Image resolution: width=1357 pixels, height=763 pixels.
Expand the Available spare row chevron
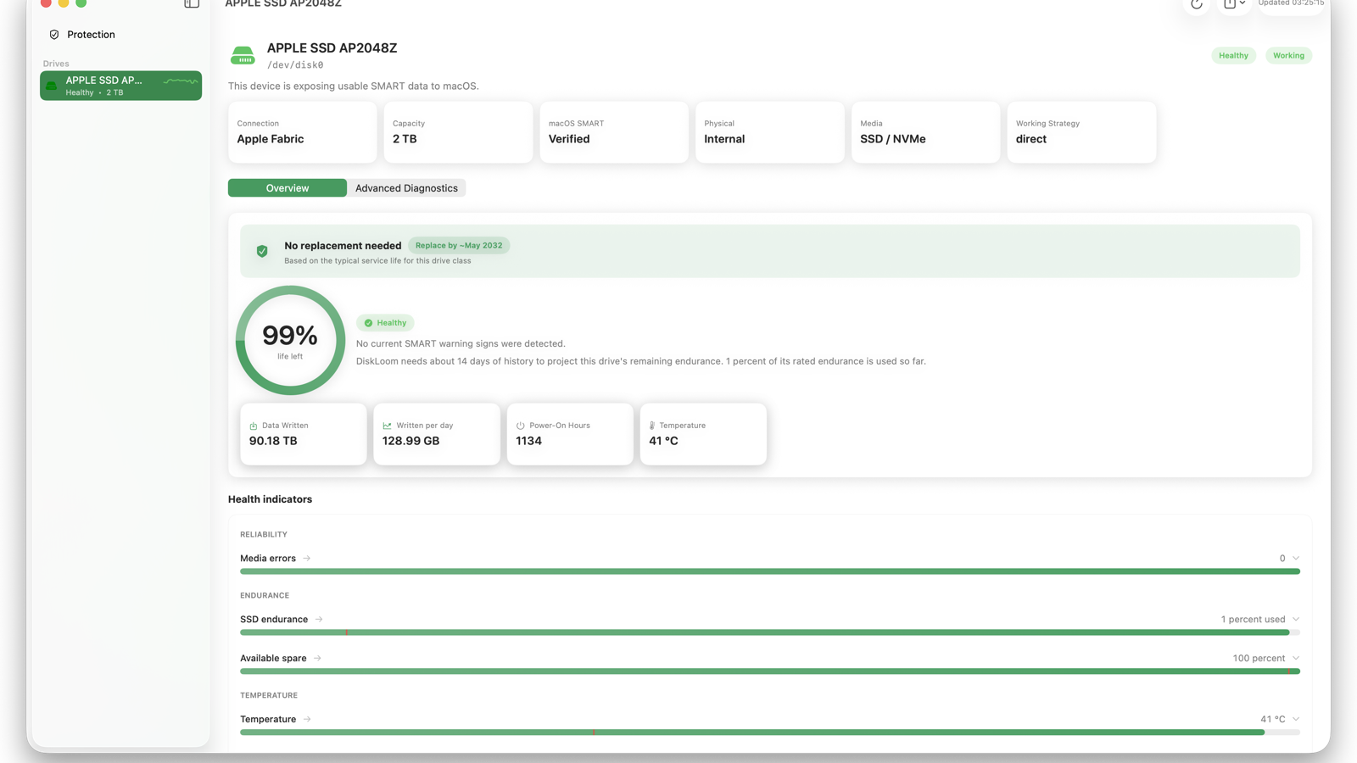click(x=1296, y=659)
